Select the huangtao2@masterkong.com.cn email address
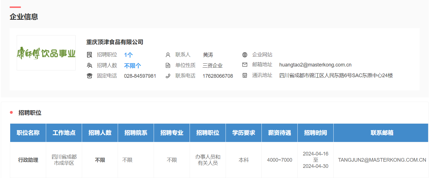 [x=315, y=65]
